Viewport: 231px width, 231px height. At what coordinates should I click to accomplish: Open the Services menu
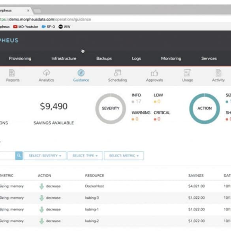(209, 58)
